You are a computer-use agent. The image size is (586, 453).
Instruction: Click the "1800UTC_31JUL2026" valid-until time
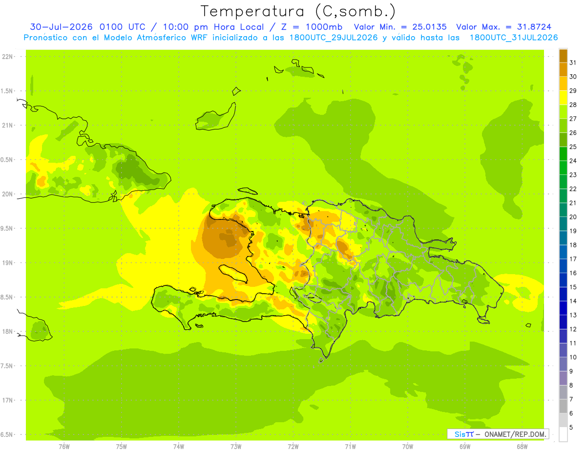coord(514,38)
